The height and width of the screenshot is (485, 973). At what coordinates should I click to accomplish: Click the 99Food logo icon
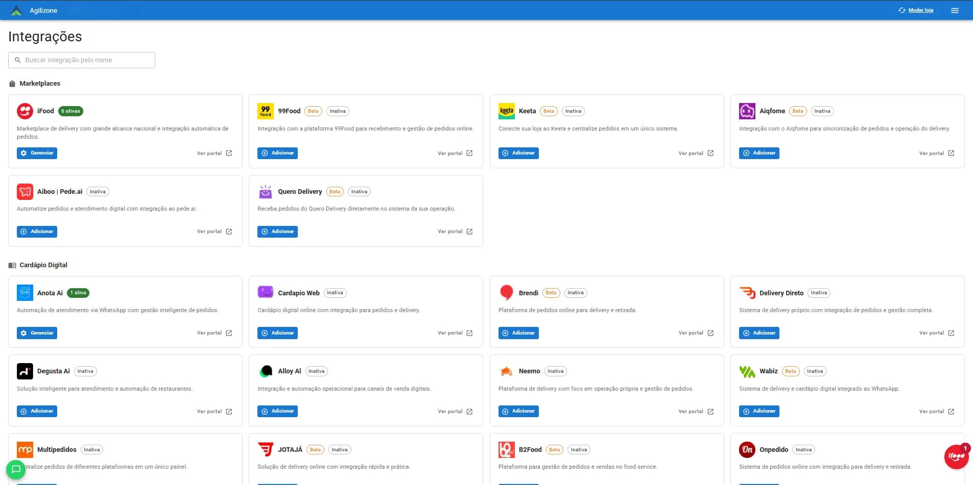pyautogui.click(x=266, y=111)
